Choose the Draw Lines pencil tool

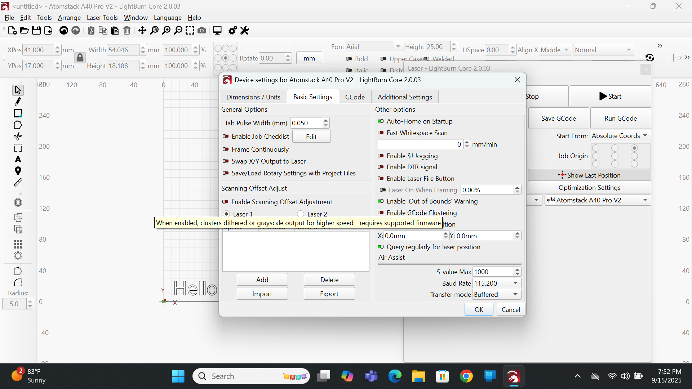18,102
